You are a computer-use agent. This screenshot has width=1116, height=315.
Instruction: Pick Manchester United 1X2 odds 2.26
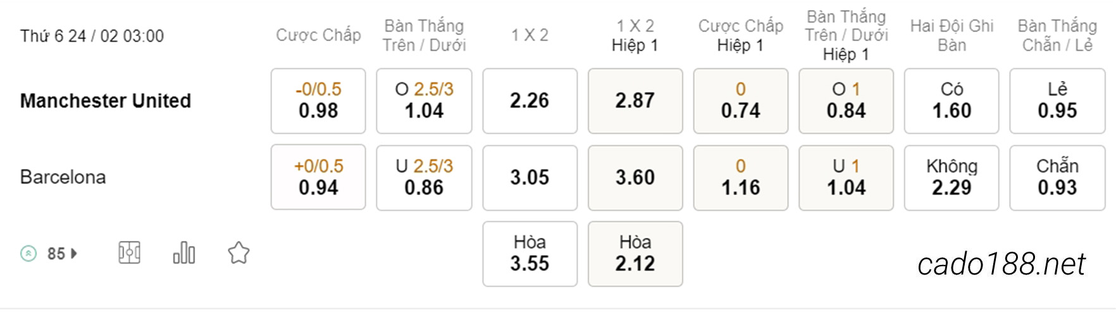coord(530,101)
